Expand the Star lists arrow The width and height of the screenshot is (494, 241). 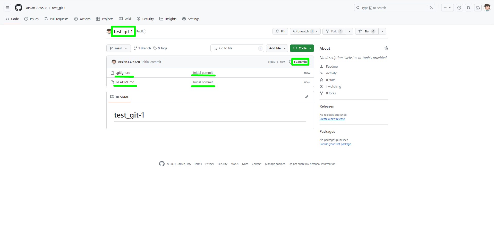click(x=382, y=31)
